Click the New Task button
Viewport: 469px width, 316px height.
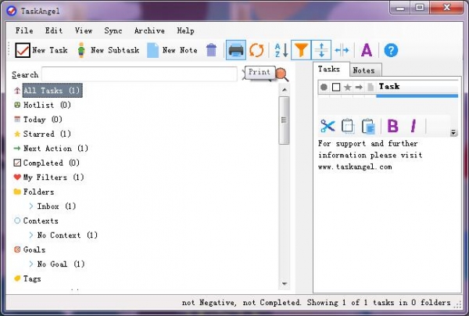[x=41, y=50]
